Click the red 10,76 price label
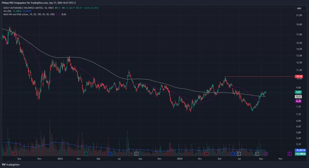The width and height of the screenshot is (309, 168). click(299, 76)
